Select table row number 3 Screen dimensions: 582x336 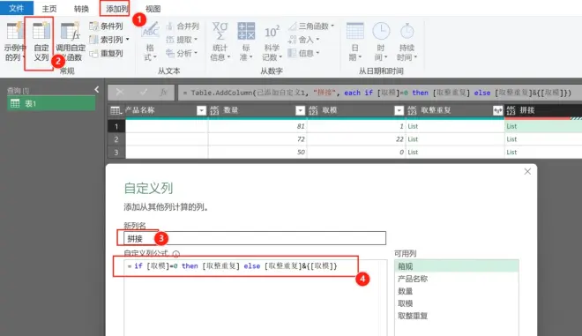click(x=116, y=153)
